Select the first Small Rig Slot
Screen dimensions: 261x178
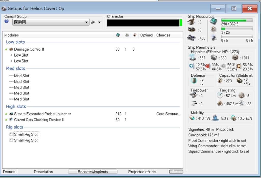26,134
